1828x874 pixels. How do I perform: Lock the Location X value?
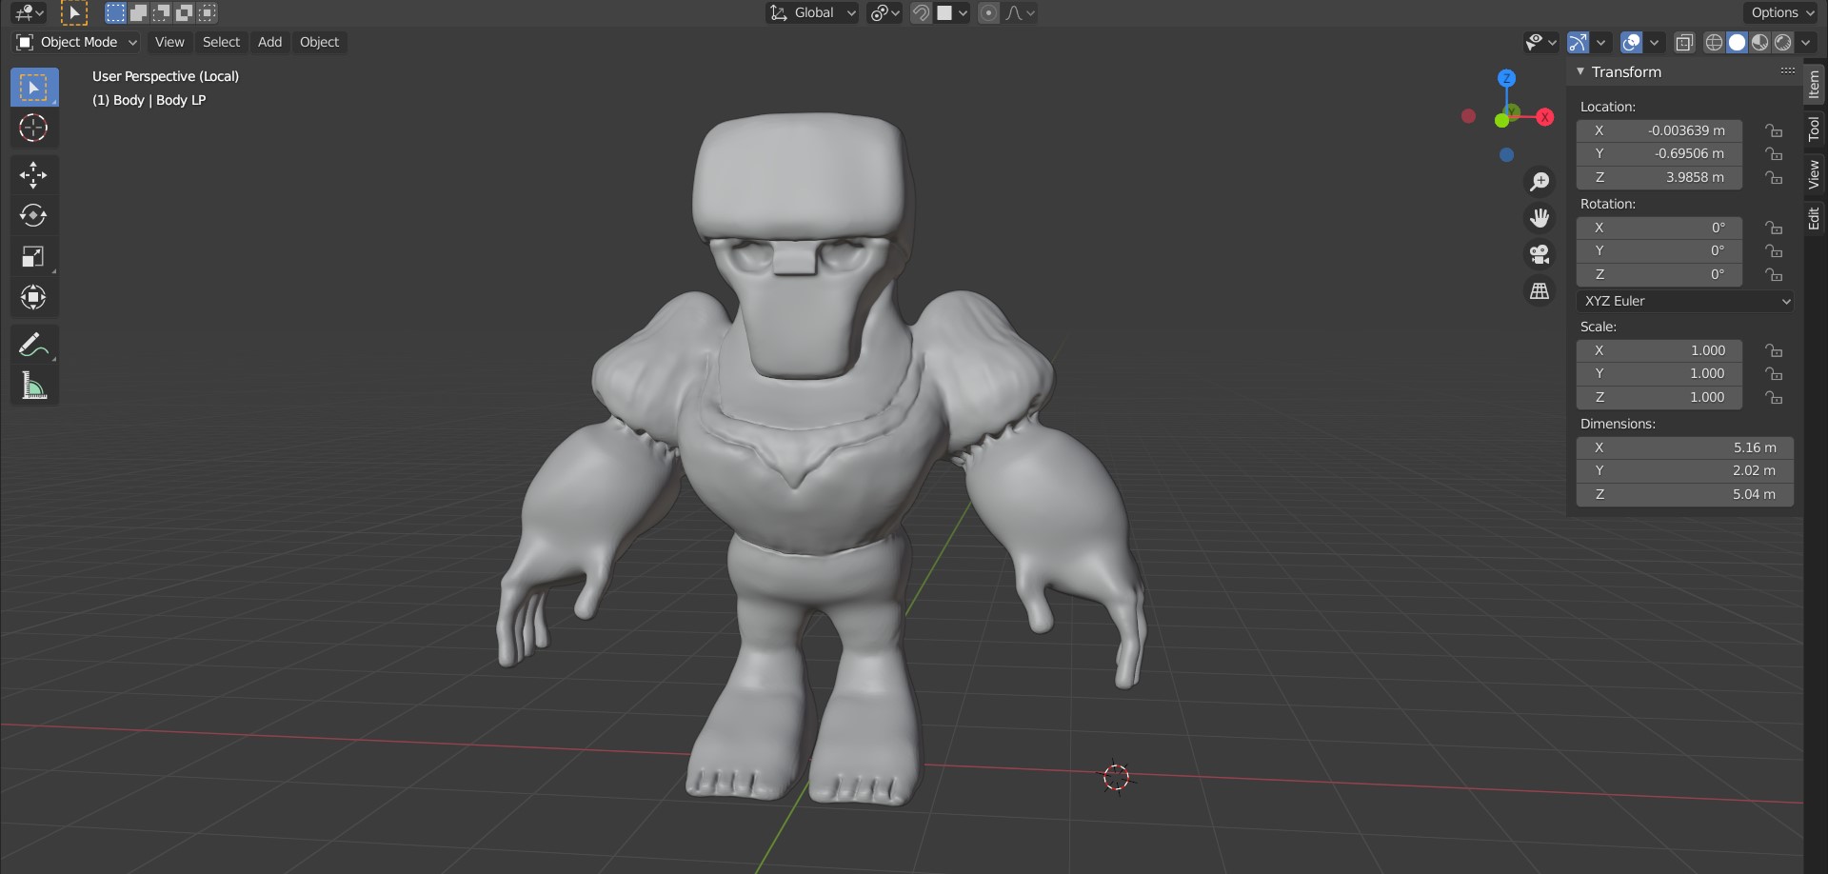[x=1774, y=130]
